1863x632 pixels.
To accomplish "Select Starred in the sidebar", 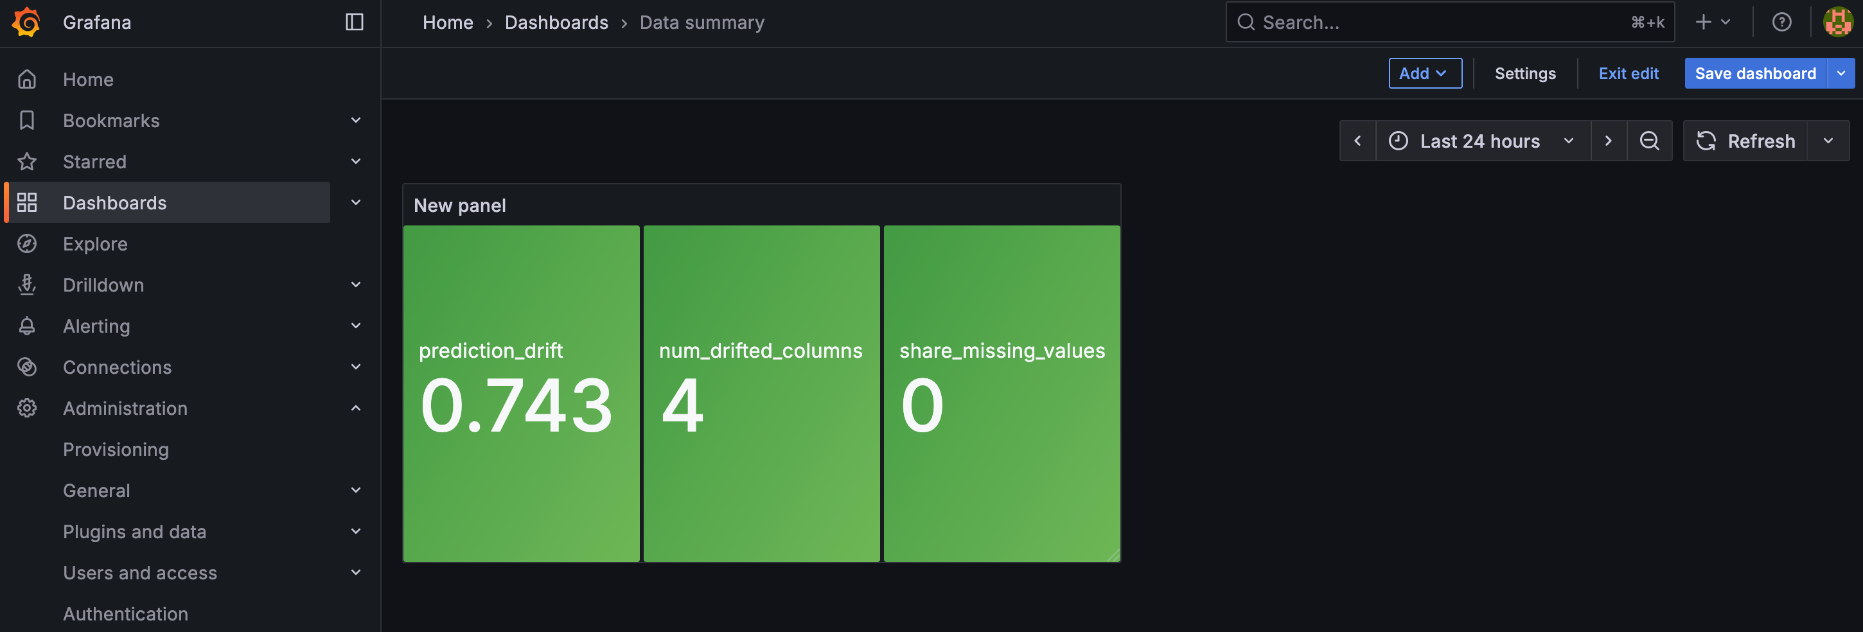I will tap(94, 161).
